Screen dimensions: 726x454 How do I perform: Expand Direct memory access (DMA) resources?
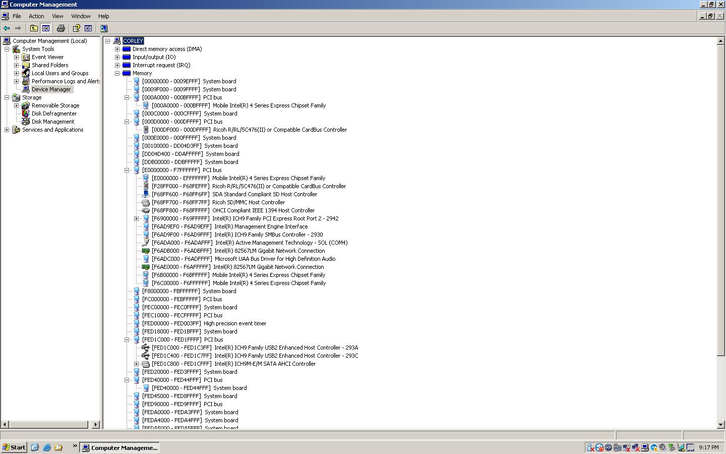(x=117, y=49)
